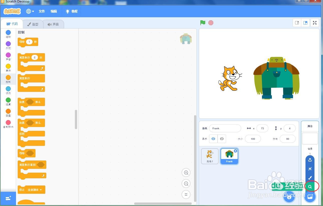323x206 pixels.
Task: Select the 运动 block category
Action: pos(8,34)
